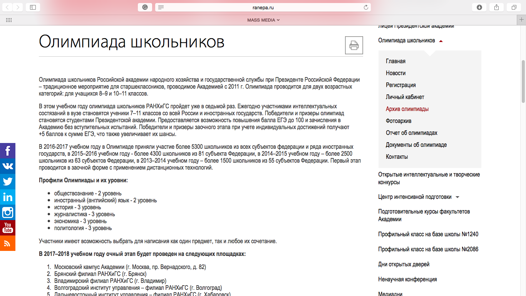Go forward in Safari history
526x296 pixels.
point(18,7)
